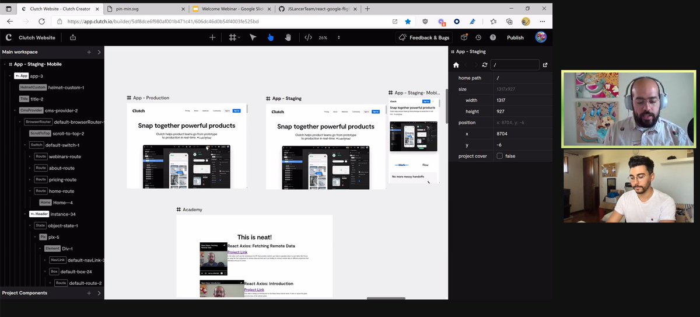The image size is (700, 317).
Task: Collapse Main workspace panel with chevron
Action: click(x=99, y=52)
